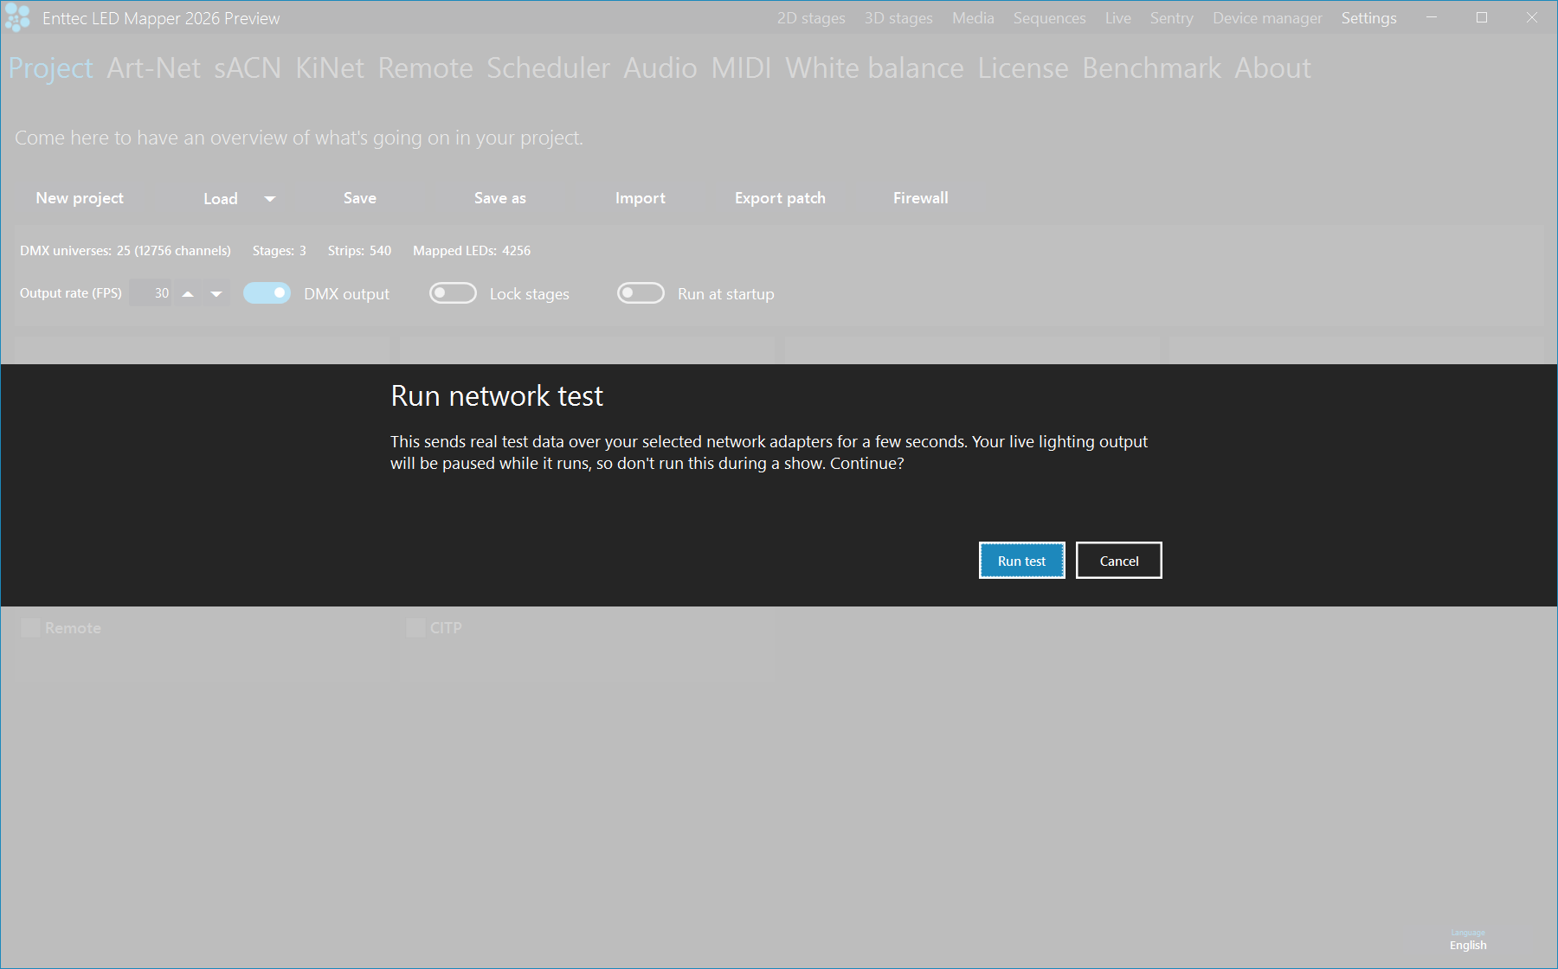
Task: Open the MIDI tab
Action: (x=741, y=68)
